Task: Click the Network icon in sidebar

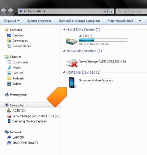Action: point(7,132)
